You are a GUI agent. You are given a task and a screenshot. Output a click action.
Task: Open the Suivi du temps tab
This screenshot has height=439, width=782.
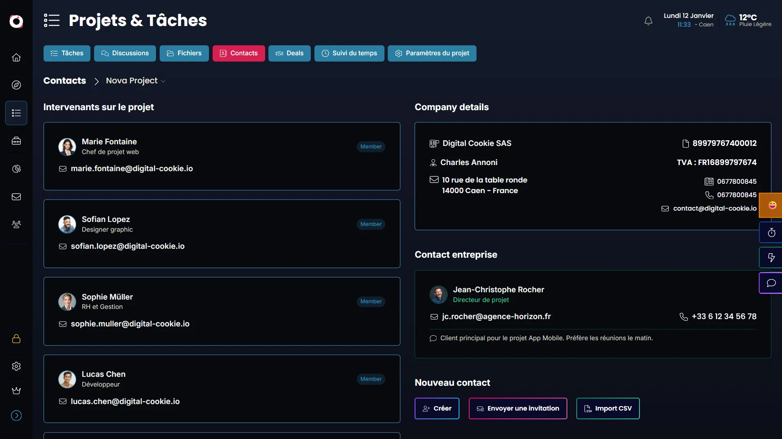[x=349, y=53]
